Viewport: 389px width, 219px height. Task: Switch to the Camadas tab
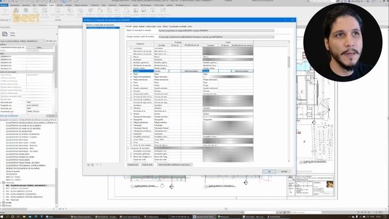pos(128,26)
